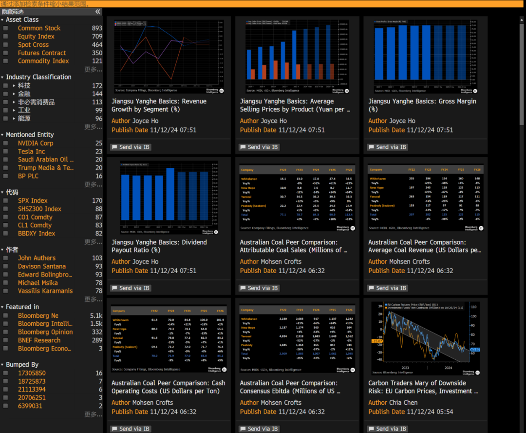
Task: Filter by Bloomberg Opinion source
Action: [45, 332]
